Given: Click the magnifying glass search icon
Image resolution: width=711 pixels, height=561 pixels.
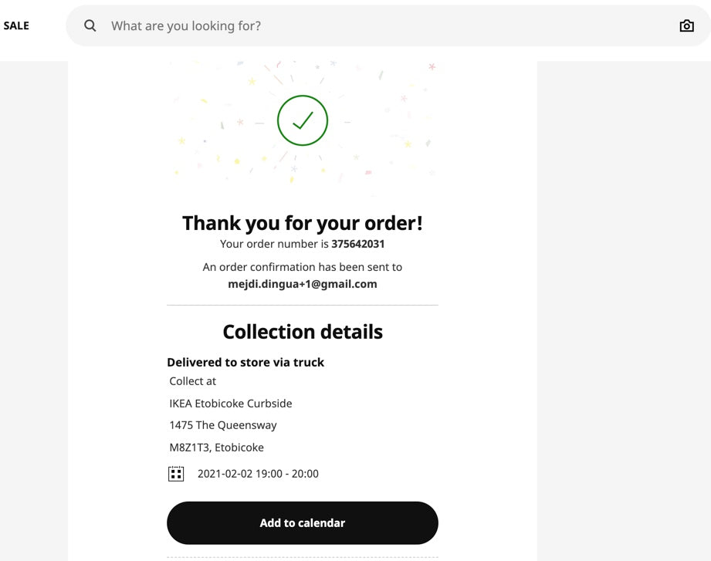Looking at the screenshot, I should tap(90, 25).
